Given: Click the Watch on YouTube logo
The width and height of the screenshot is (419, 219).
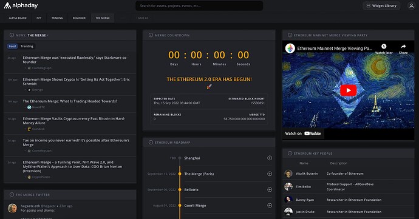Looking at the screenshot, I should (312, 133).
